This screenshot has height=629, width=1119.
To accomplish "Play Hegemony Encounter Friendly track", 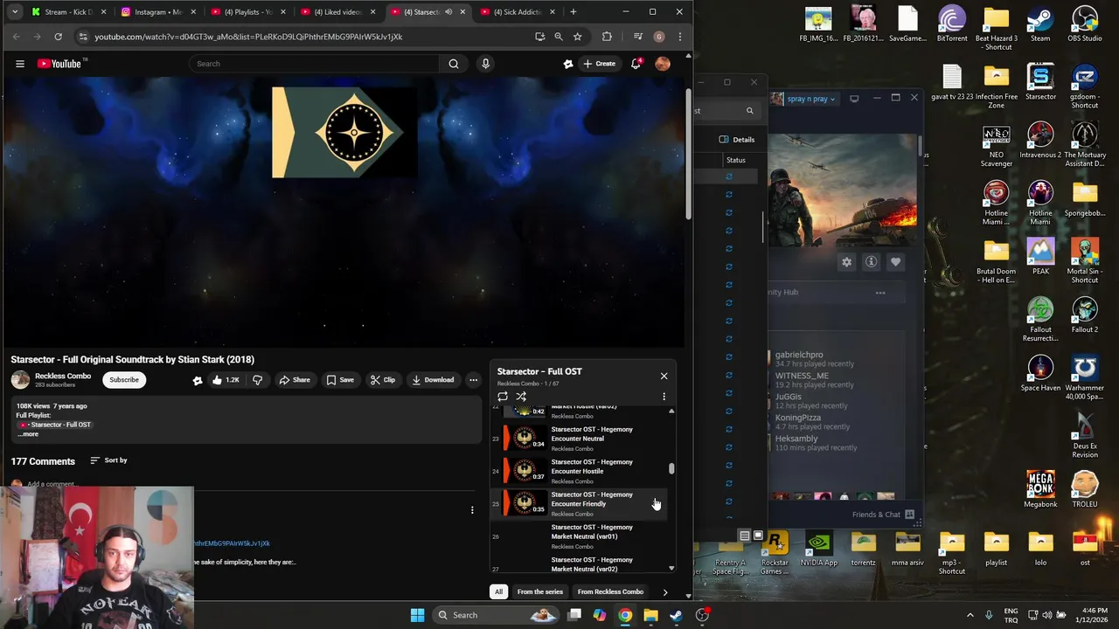I will click(579, 503).
